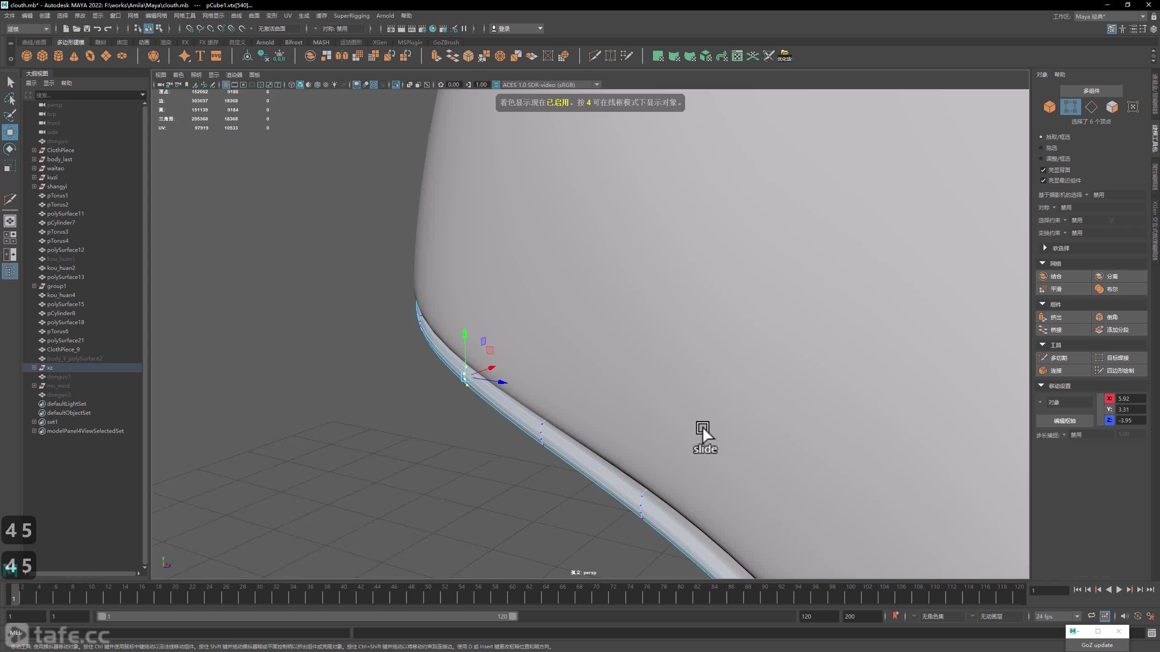This screenshot has height=652, width=1160.
Task: Click the playback range slider bar
Action: (x=307, y=616)
